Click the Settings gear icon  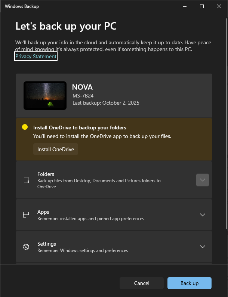26,247
